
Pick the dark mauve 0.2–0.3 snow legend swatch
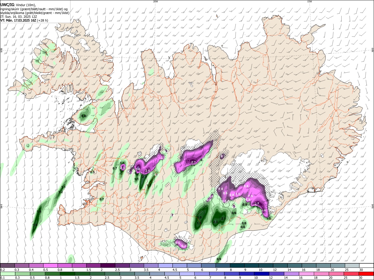pyautogui.click(x=8, y=265)
